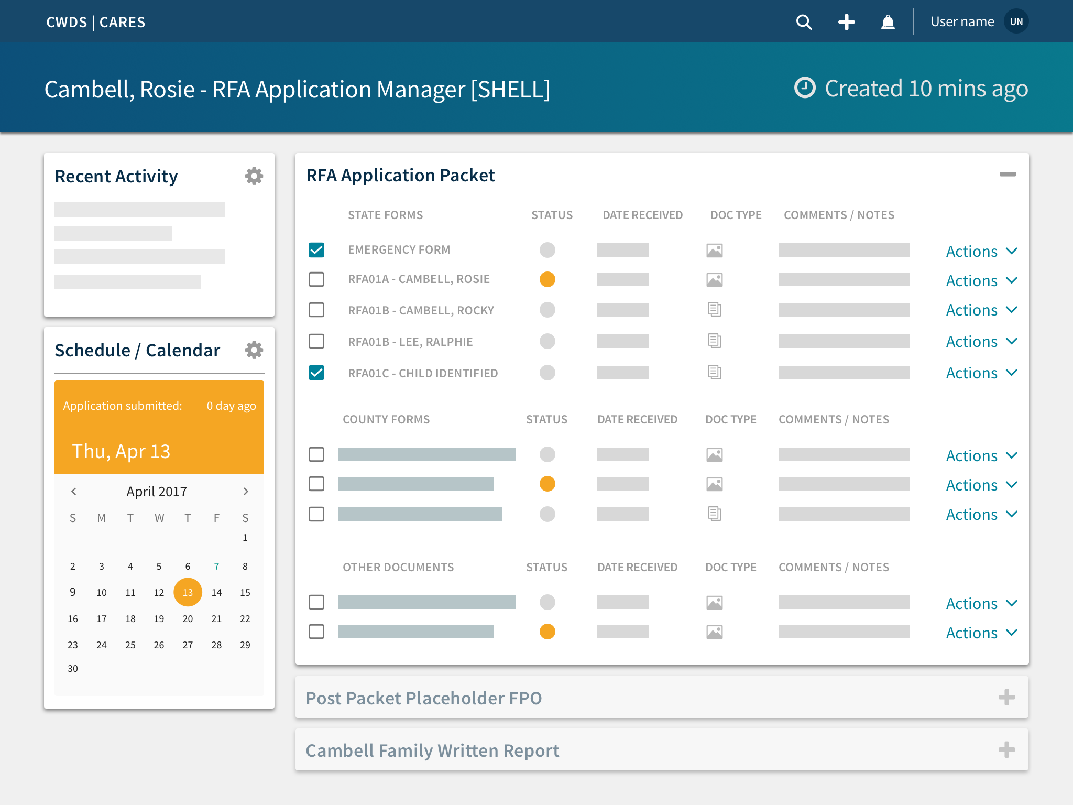
Task: Click the UN user avatar
Action: (x=1016, y=22)
